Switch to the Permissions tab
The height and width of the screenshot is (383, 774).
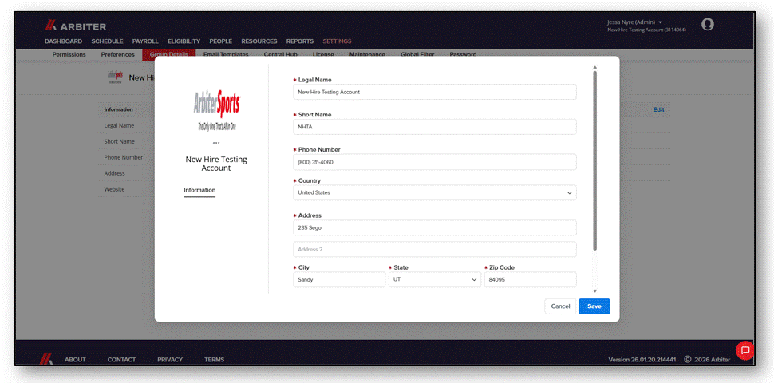[x=69, y=55]
